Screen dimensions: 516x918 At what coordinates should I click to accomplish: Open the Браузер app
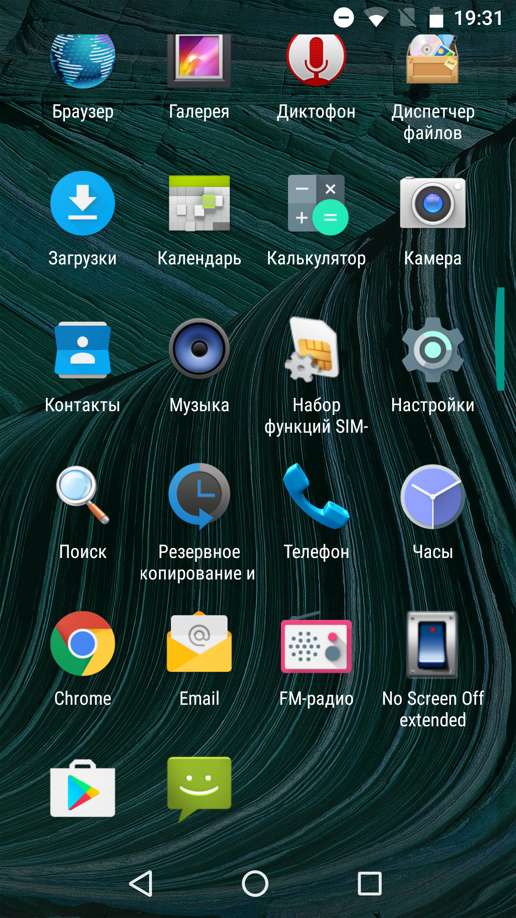click(x=83, y=62)
